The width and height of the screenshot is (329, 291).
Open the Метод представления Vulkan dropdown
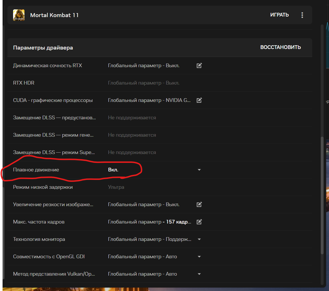click(199, 274)
